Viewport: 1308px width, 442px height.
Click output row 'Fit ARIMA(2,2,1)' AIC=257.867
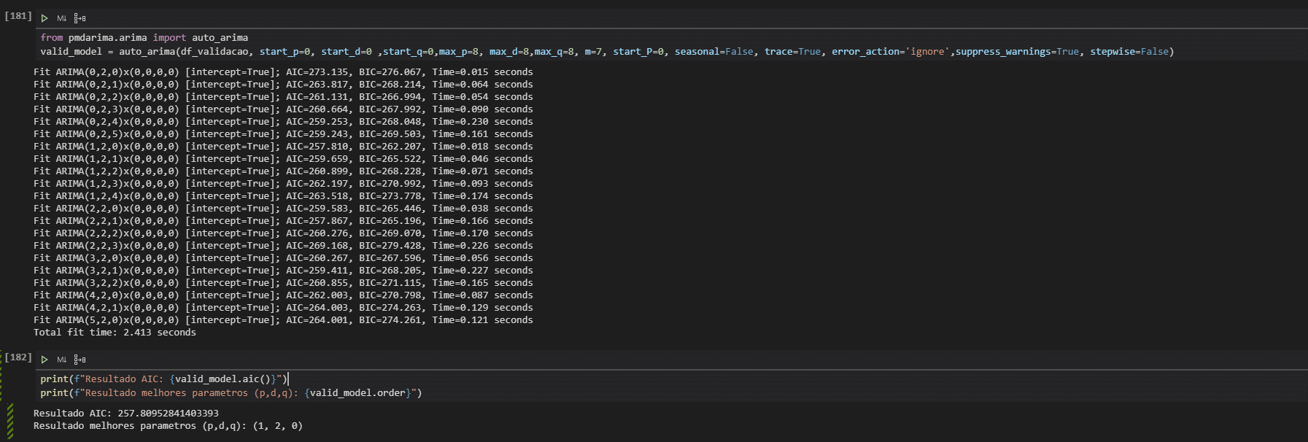(x=283, y=220)
